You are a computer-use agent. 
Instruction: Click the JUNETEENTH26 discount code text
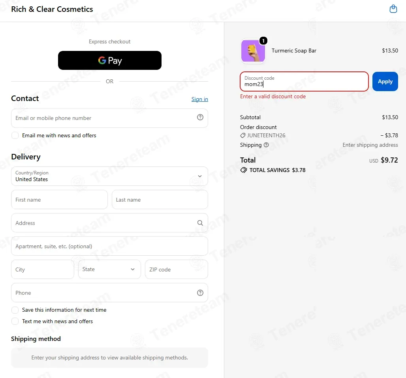pos(266,135)
